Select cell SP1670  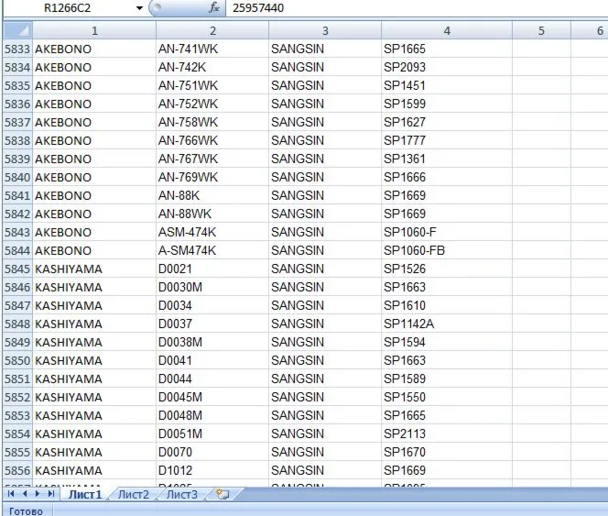click(447, 452)
